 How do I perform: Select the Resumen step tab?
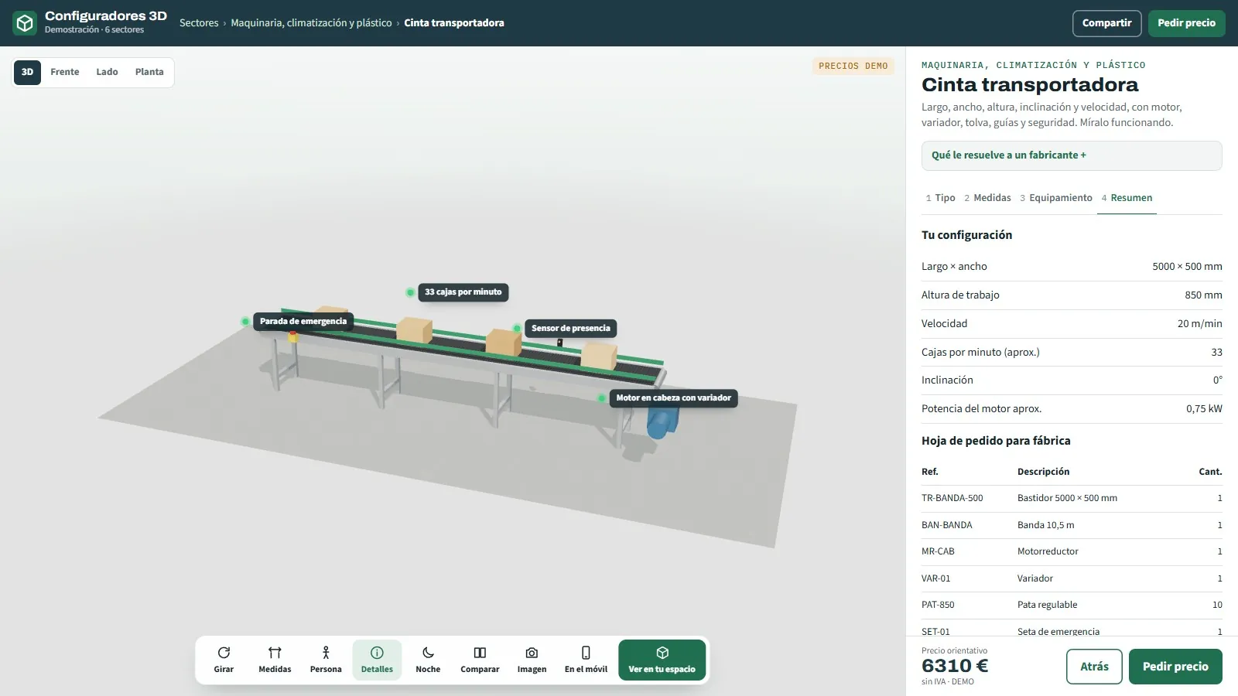coord(1127,198)
